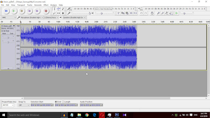Viewport: 210px width, 118px height.
Task: Open the Analyze menu
Action: tap(53, 5)
